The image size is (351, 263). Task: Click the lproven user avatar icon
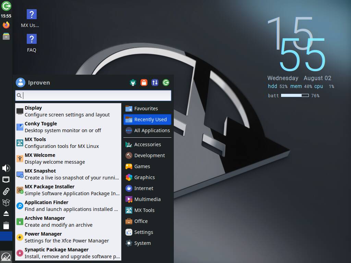(x=20, y=83)
